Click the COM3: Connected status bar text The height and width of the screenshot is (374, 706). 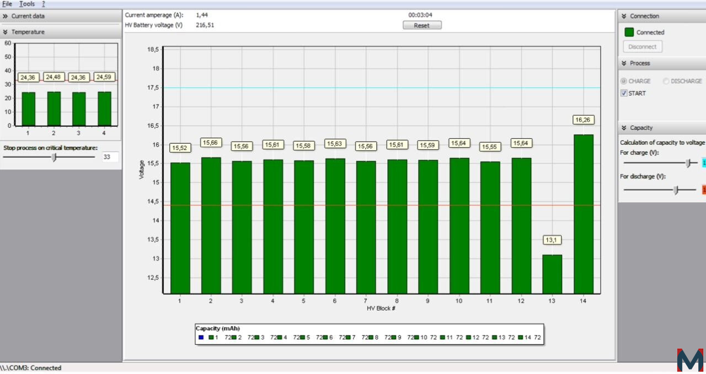tap(31, 368)
